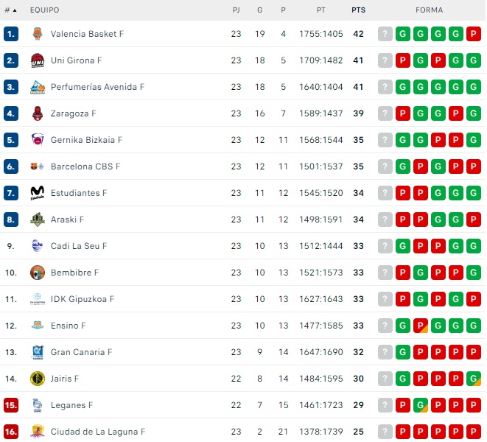Select the Gran Canaria F table row name
Image resolution: width=487 pixels, height=442 pixels.
(x=81, y=352)
